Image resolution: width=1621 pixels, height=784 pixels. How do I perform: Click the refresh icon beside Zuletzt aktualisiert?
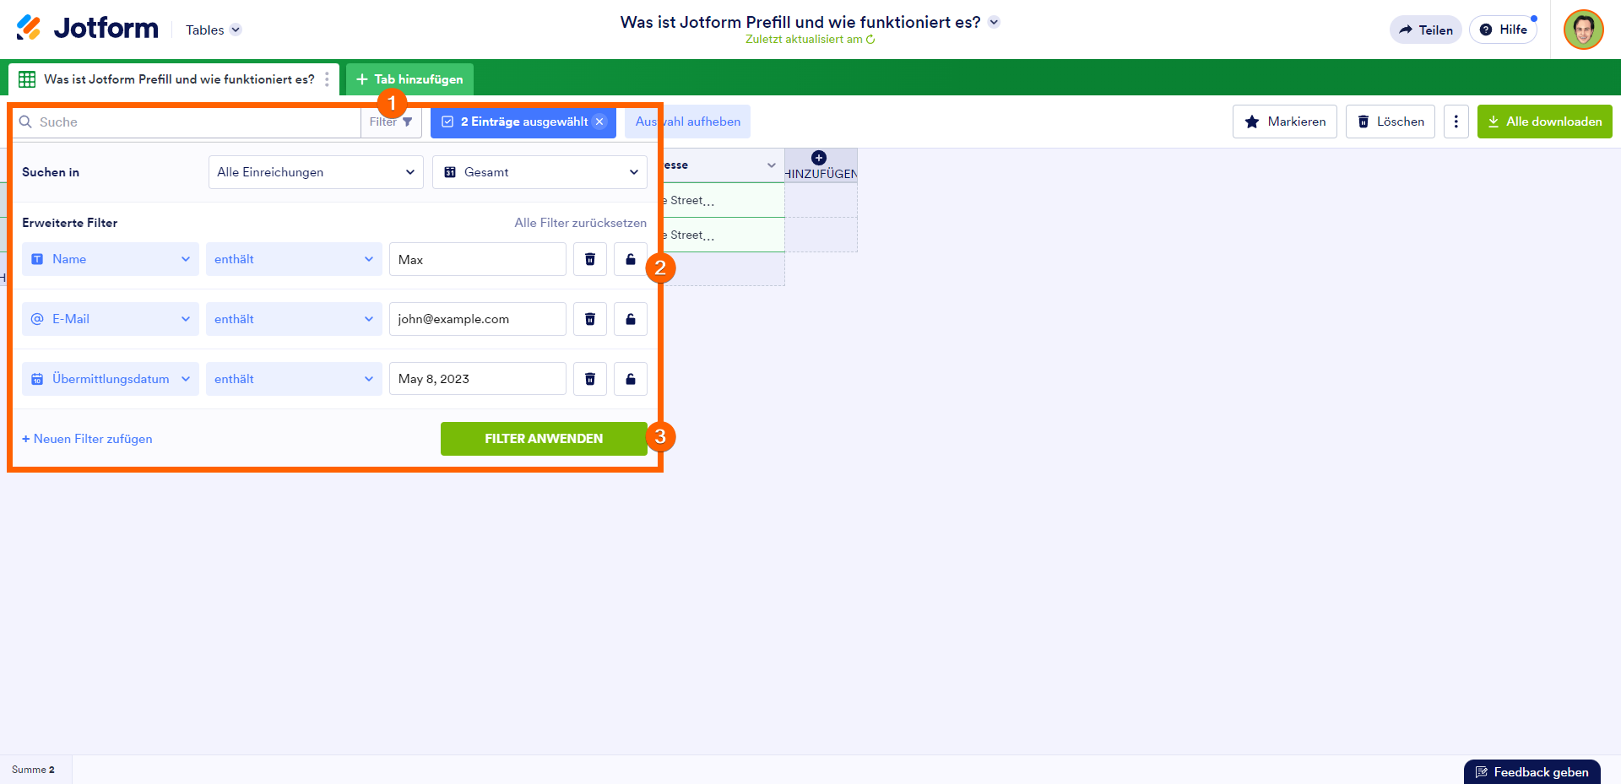tap(870, 40)
